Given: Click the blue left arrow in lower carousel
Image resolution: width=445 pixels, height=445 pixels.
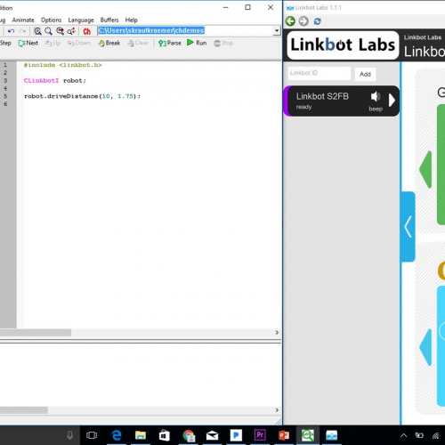Looking at the screenshot, I should 425,347.
